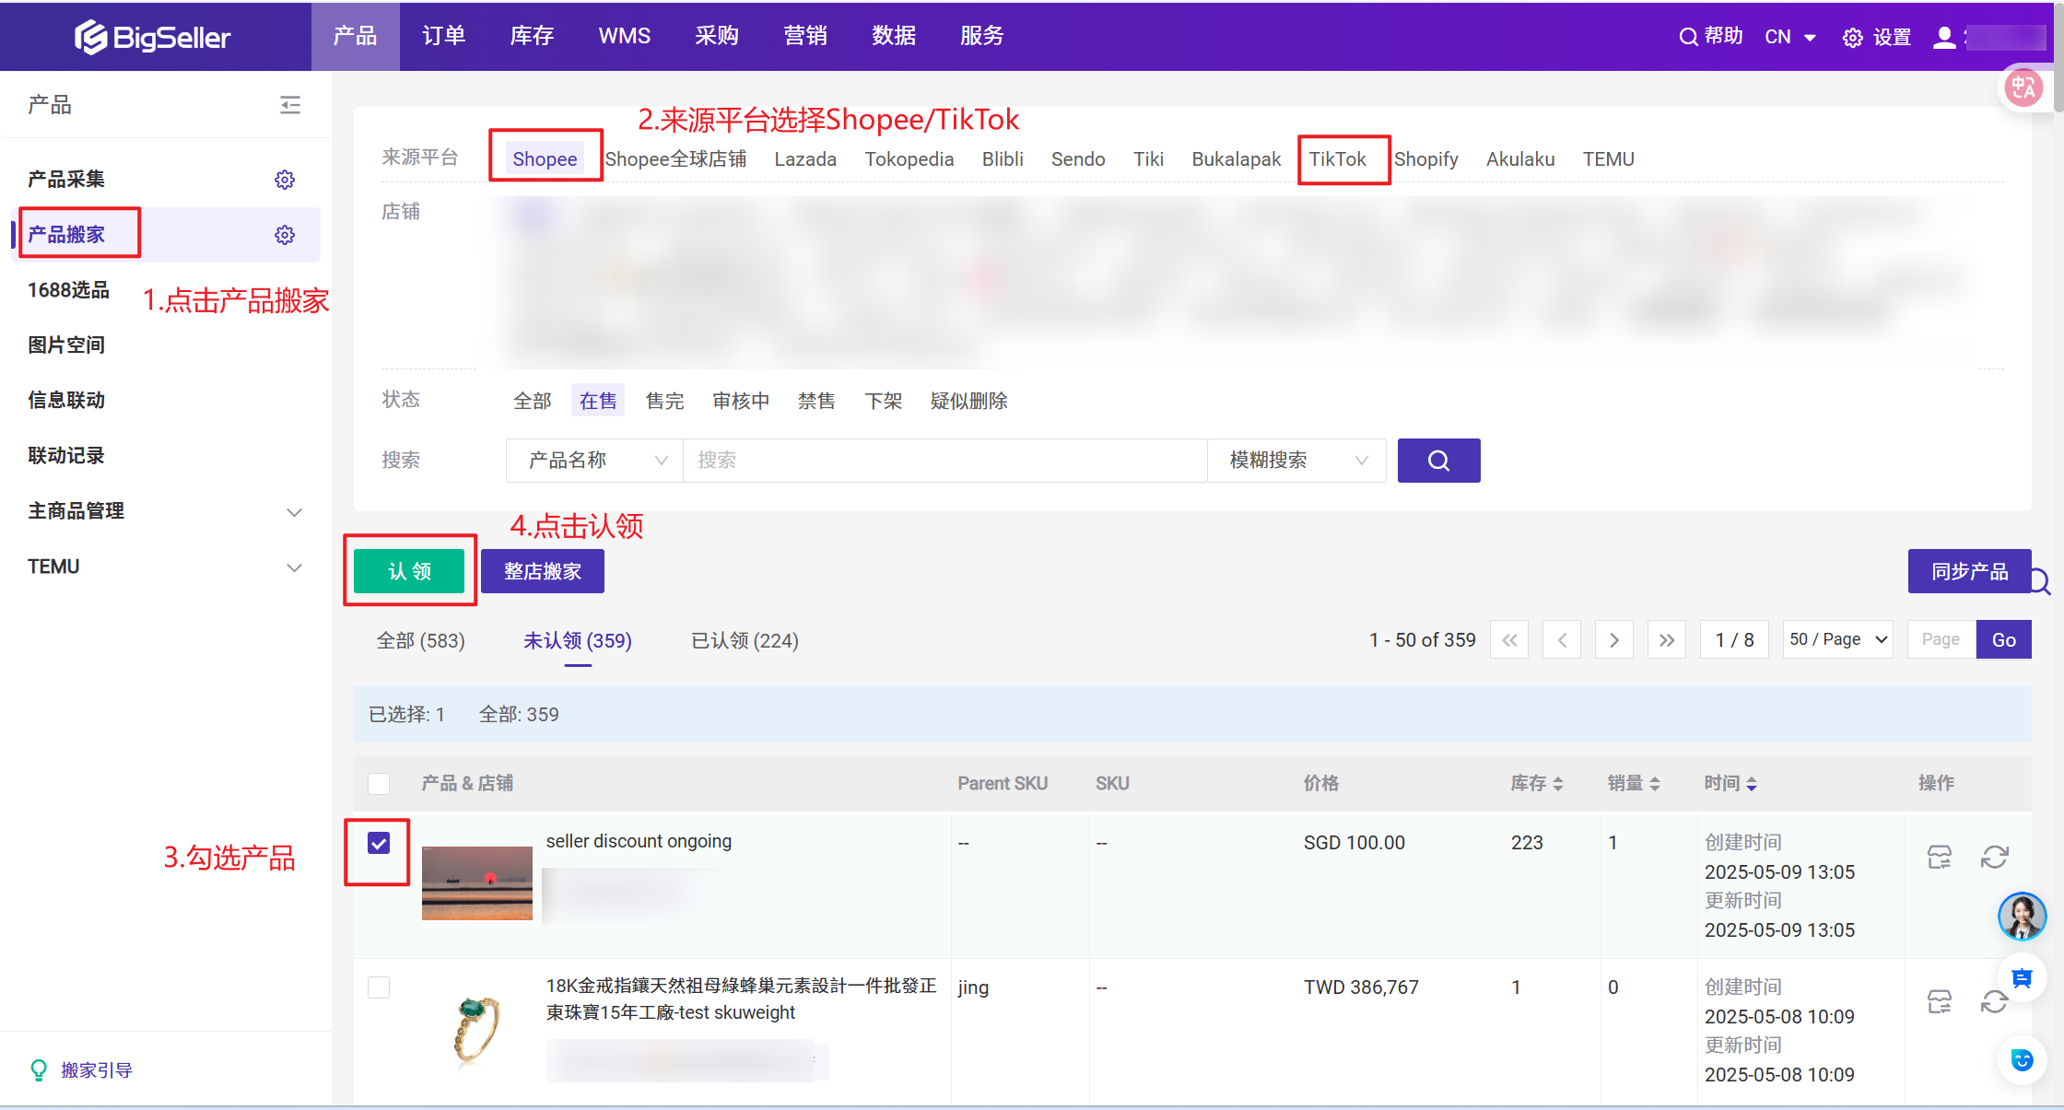The height and width of the screenshot is (1110, 2064).
Task: Filter status by 审核中
Action: pyautogui.click(x=741, y=401)
